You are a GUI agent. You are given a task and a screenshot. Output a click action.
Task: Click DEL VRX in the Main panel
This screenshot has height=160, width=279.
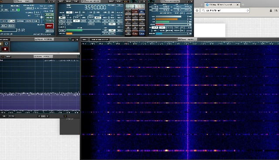coord(49,17)
